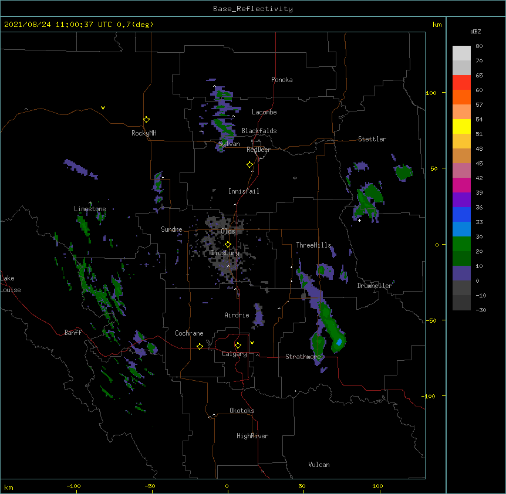This screenshot has height=494, width=506.
Task: Click the Stettler label
Action: tap(372, 139)
